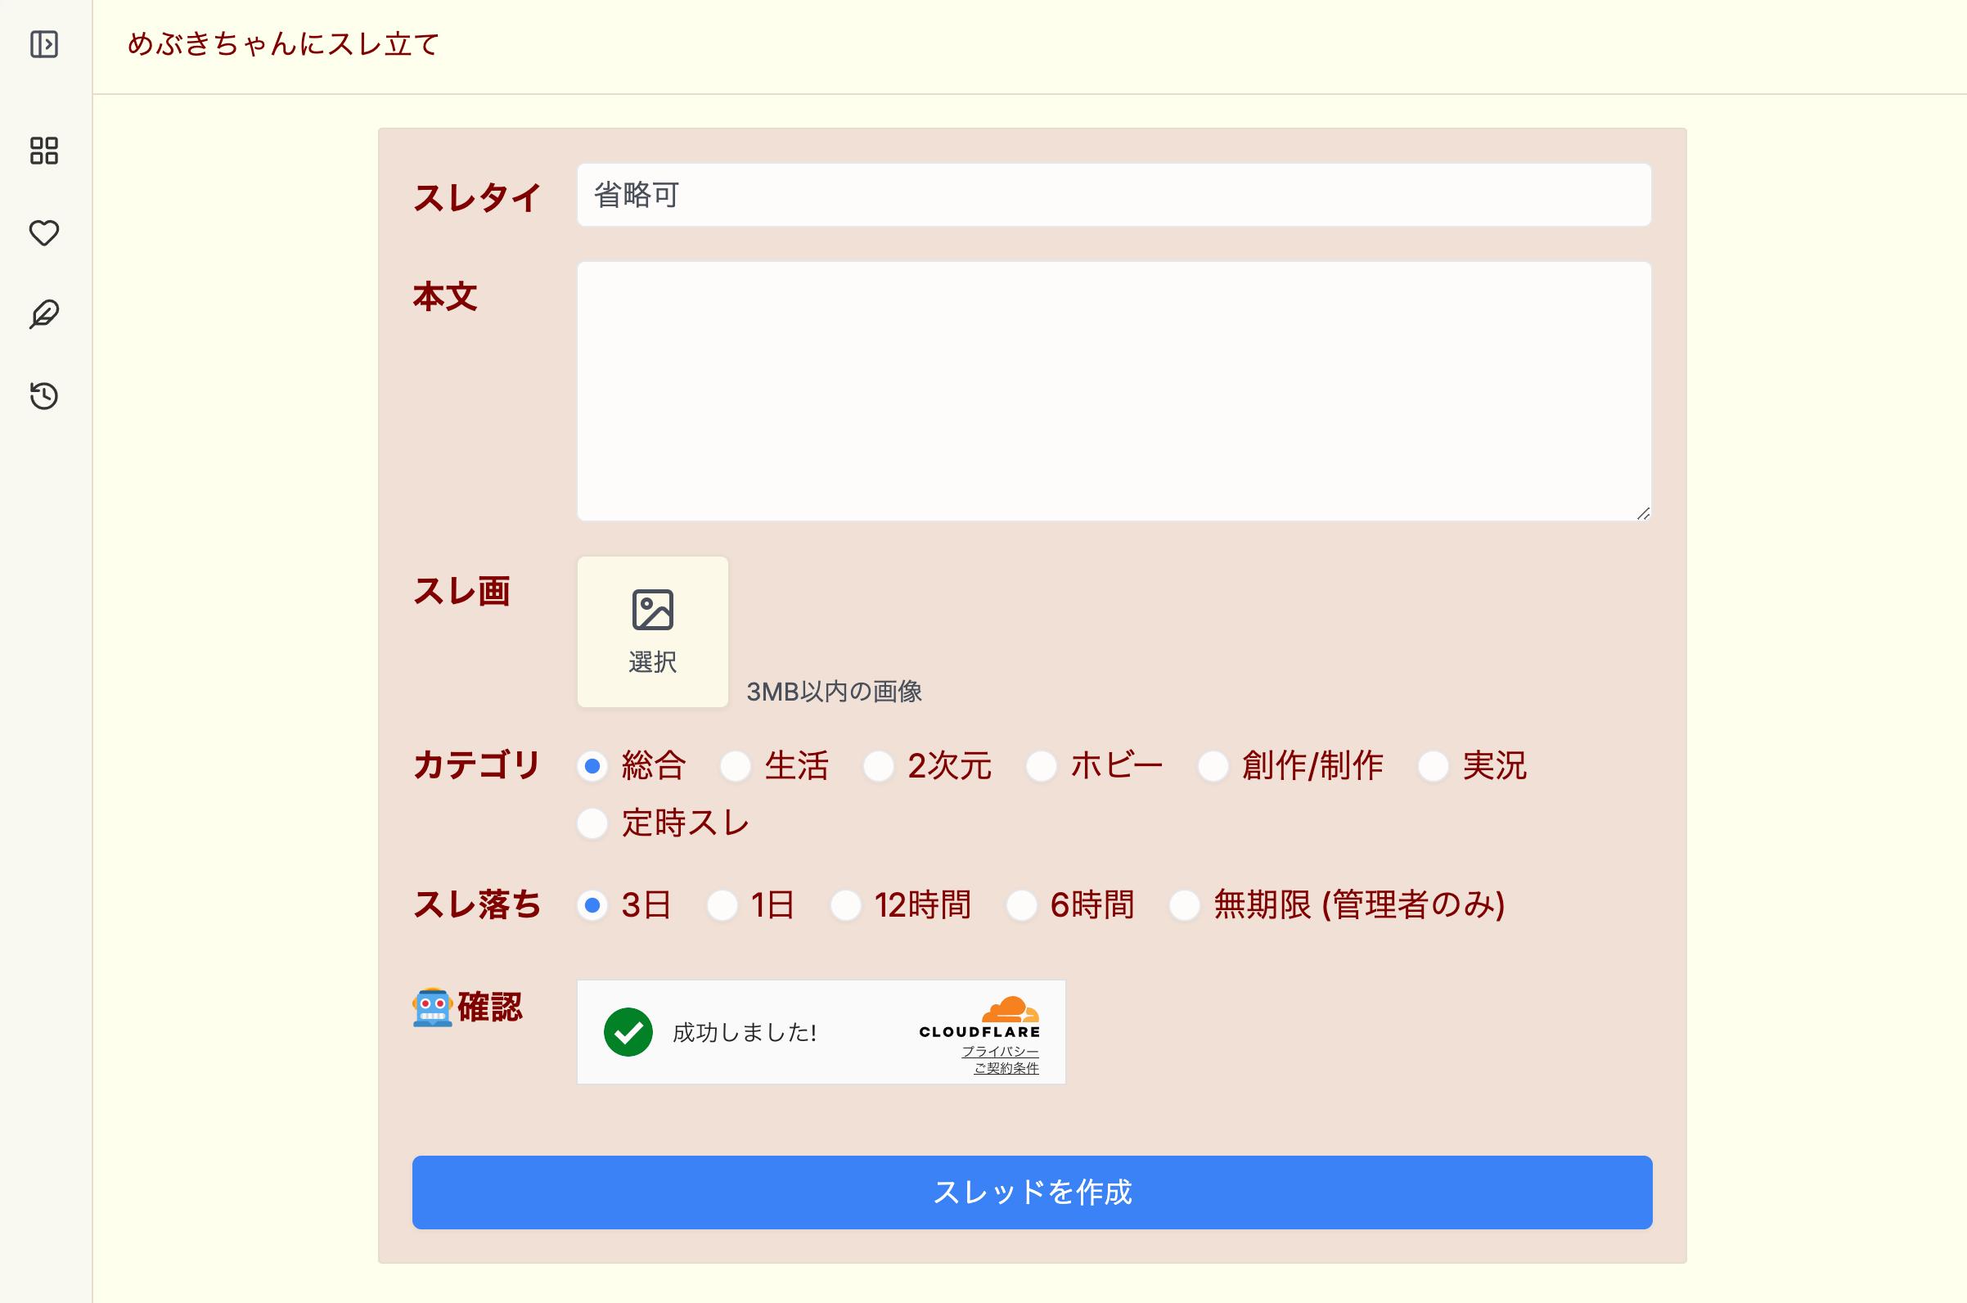Open the history clock sidebar icon
This screenshot has width=1967, height=1303.
pyautogui.click(x=44, y=395)
